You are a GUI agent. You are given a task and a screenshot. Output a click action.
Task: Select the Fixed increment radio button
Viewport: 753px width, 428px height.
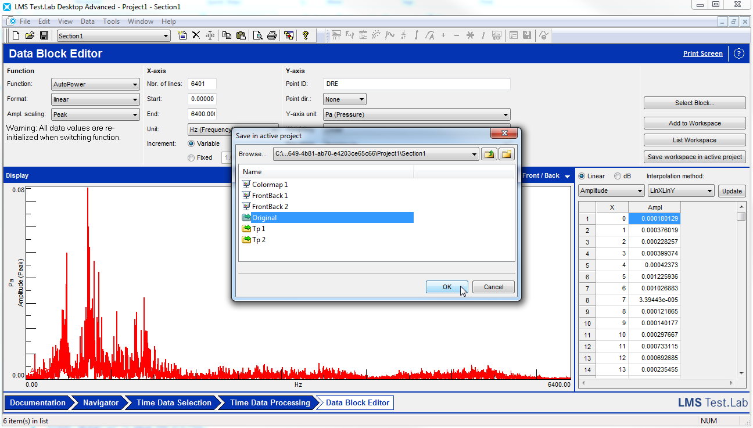pyautogui.click(x=191, y=157)
